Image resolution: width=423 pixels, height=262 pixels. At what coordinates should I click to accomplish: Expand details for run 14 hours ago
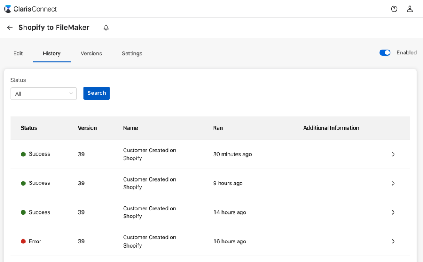pos(393,212)
